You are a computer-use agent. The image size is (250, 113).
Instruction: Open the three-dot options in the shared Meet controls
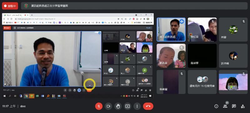click(x=84, y=90)
